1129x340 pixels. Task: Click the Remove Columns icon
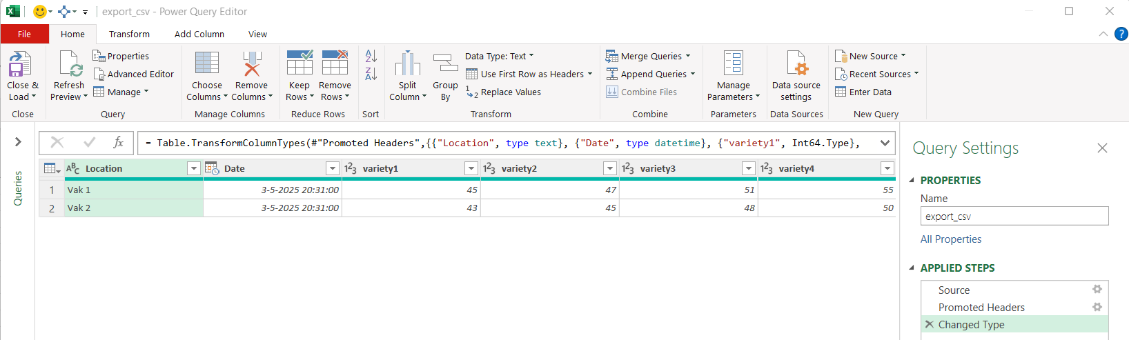point(252,63)
